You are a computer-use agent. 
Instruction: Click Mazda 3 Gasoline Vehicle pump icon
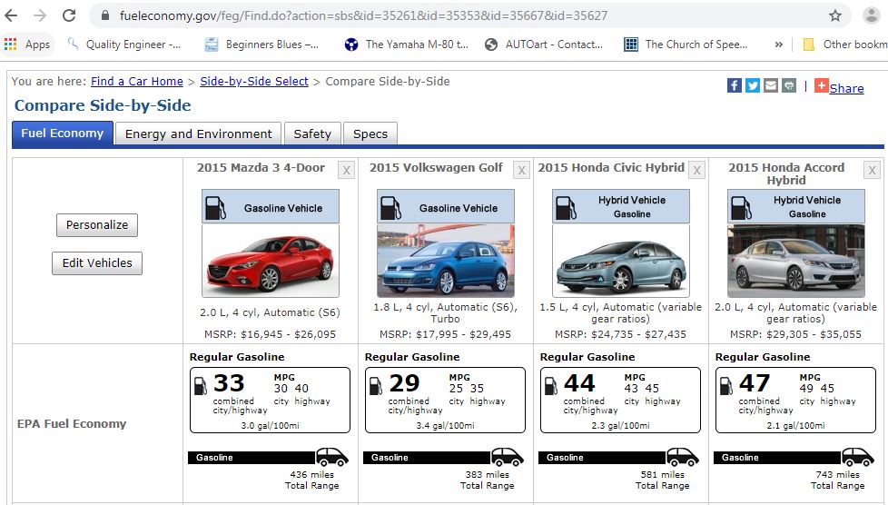pos(215,207)
